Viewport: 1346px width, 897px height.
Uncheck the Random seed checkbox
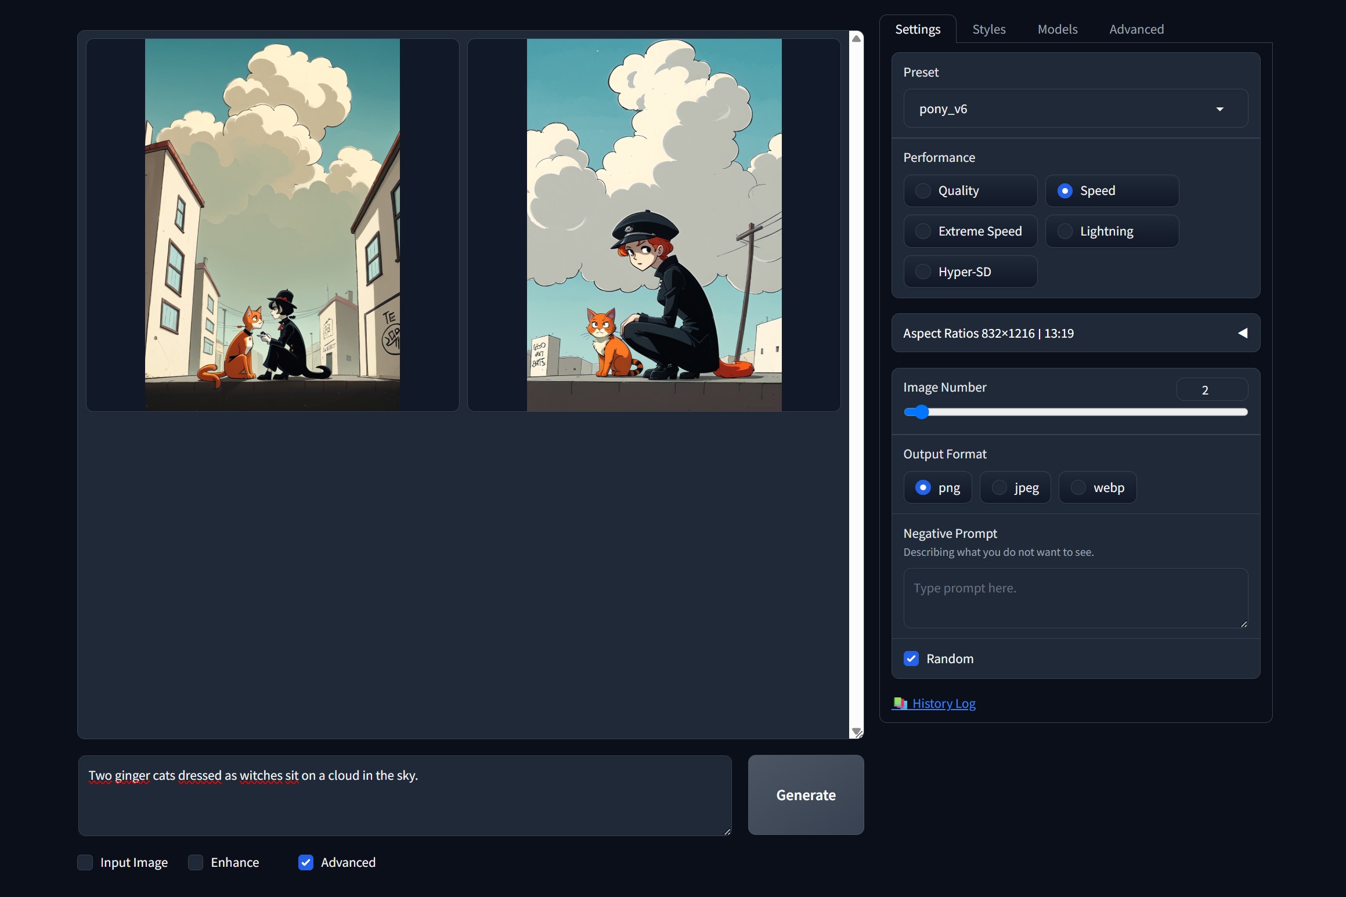(911, 659)
